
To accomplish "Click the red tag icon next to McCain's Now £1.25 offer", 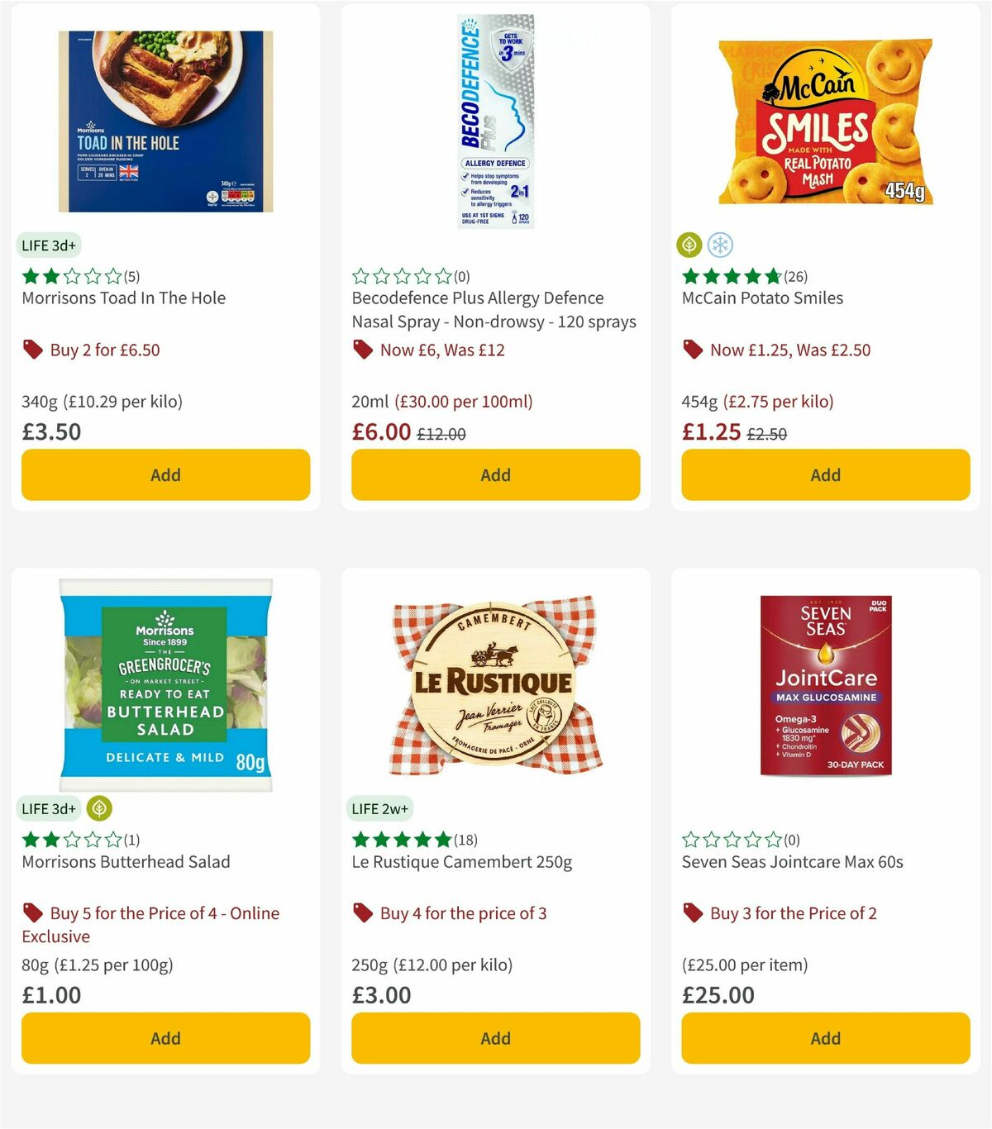I will coord(693,350).
